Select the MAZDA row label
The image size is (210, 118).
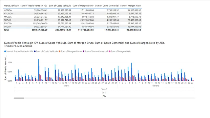8,17
